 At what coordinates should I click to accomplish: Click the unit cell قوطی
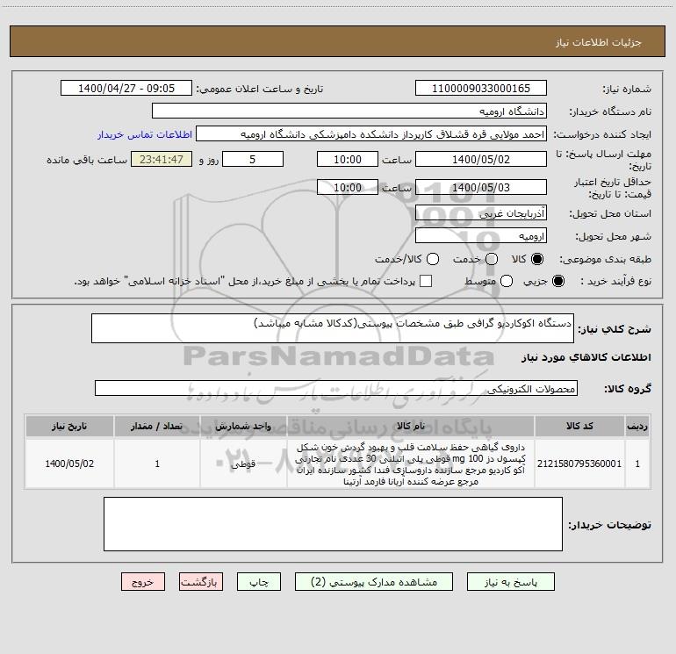point(243,464)
